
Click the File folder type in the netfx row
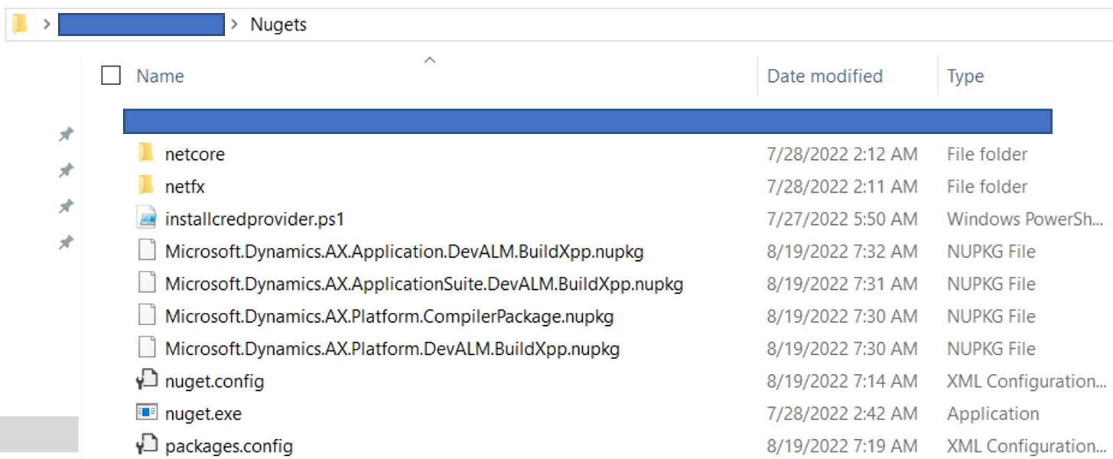(988, 186)
